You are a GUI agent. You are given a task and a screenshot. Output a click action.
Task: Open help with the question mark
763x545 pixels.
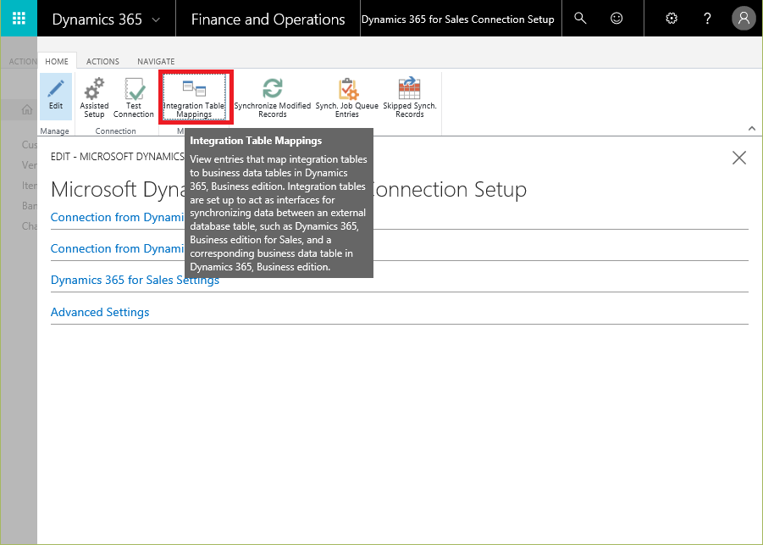point(707,19)
